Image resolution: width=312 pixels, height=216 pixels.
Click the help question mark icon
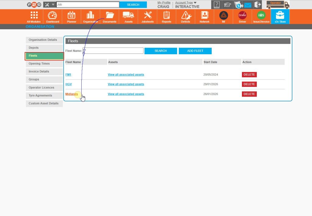click(x=217, y=5)
